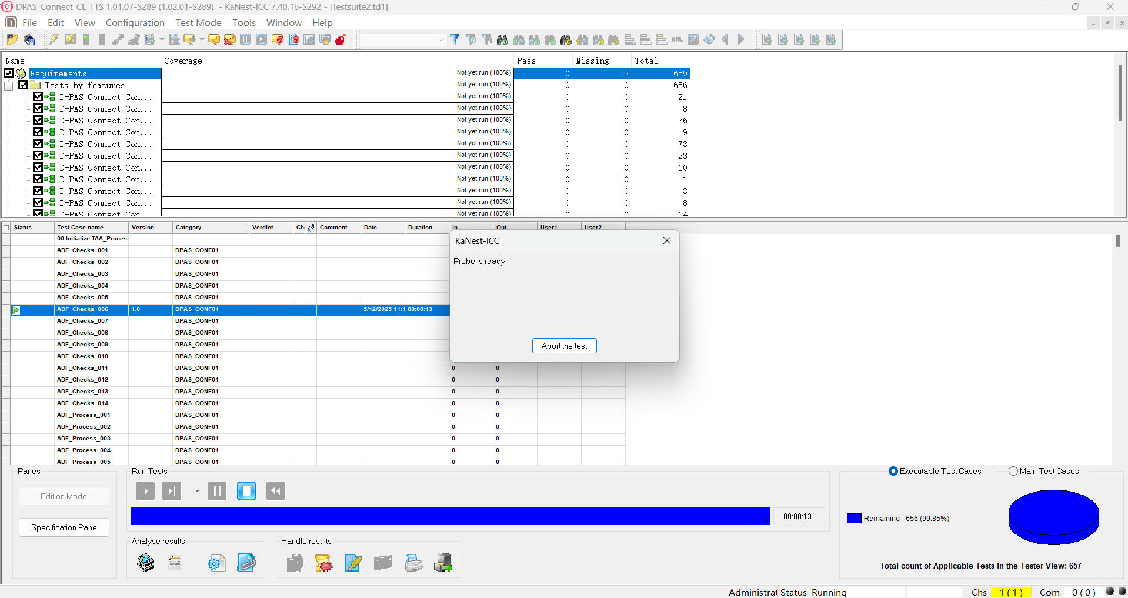Open the dropdown arrow beside step-run button
This screenshot has width=1128, height=598.
coord(197,491)
